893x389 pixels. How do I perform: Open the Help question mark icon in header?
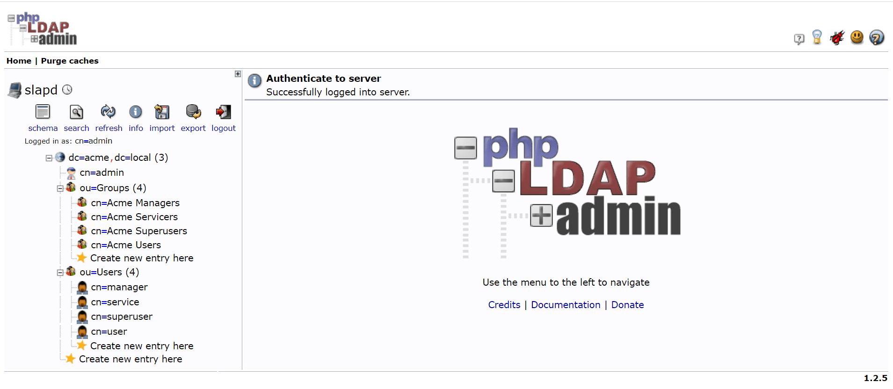(877, 37)
